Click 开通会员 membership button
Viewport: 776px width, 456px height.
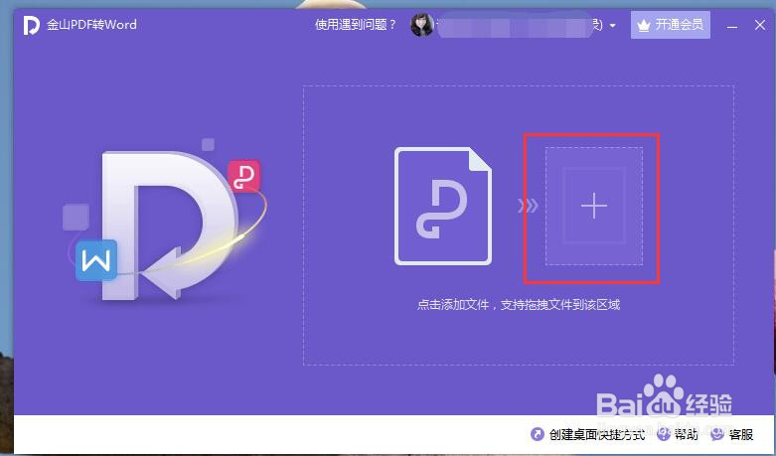click(x=670, y=25)
